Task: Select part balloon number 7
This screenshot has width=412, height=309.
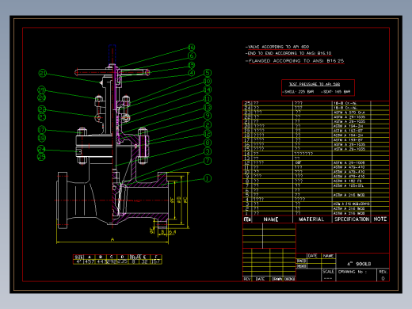Action: 208,161
